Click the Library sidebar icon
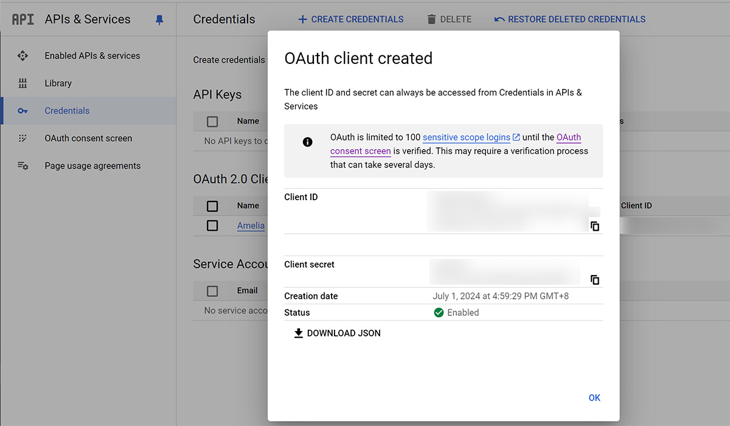730x426 pixels. (x=23, y=83)
